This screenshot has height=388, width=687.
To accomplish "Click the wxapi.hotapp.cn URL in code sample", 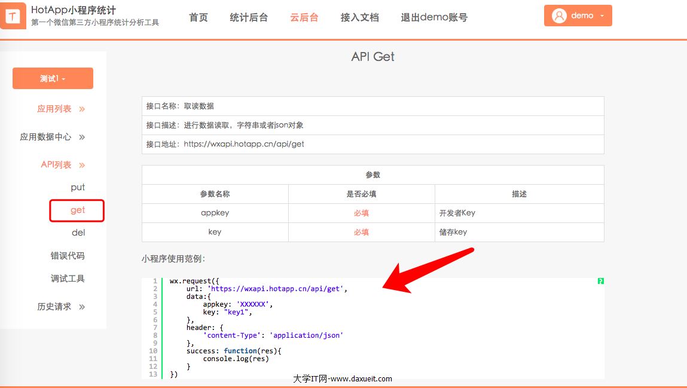I will 275,289.
